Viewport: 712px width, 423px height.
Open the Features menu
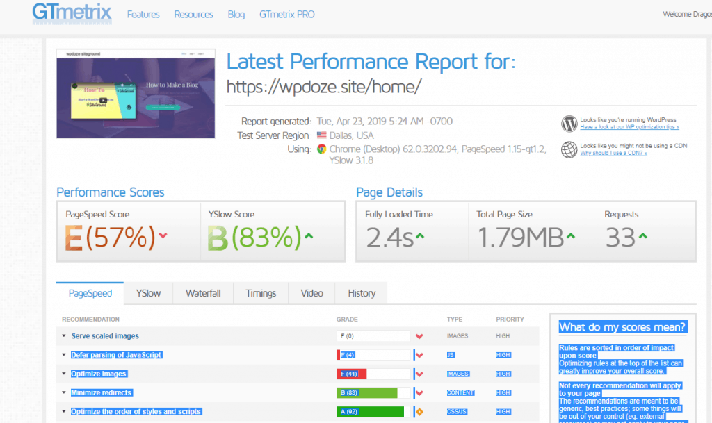143,15
